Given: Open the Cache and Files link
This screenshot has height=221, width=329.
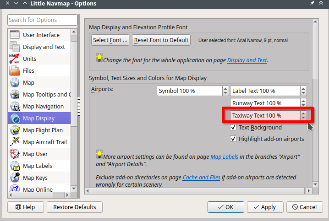Looking at the screenshot, I should pyautogui.click(x=202, y=178).
